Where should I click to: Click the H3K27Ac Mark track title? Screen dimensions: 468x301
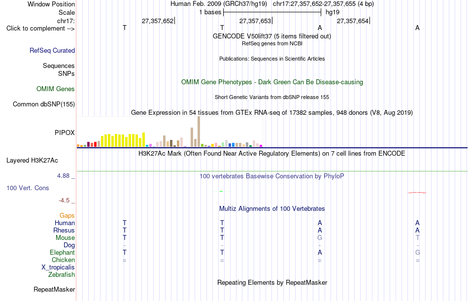[x=272, y=154]
